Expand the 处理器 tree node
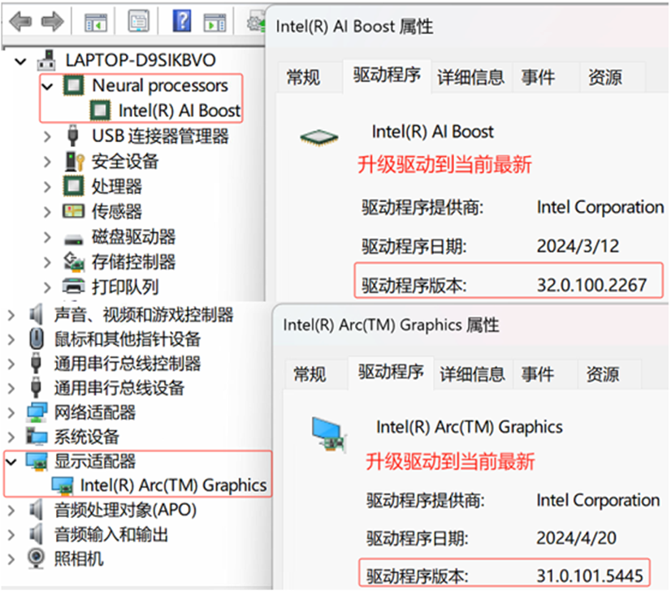Viewport: 671px width, 591px height. click(47, 187)
